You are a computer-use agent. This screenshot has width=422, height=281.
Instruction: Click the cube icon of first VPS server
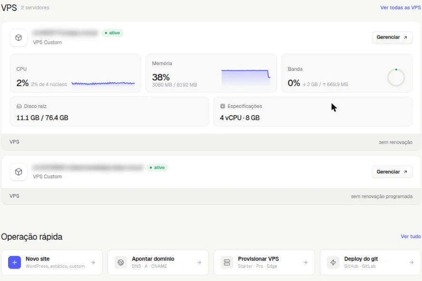[x=19, y=38]
